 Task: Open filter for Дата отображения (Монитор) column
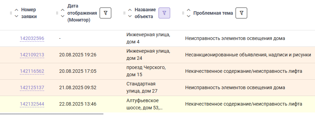pyautogui.click(x=105, y=13)
